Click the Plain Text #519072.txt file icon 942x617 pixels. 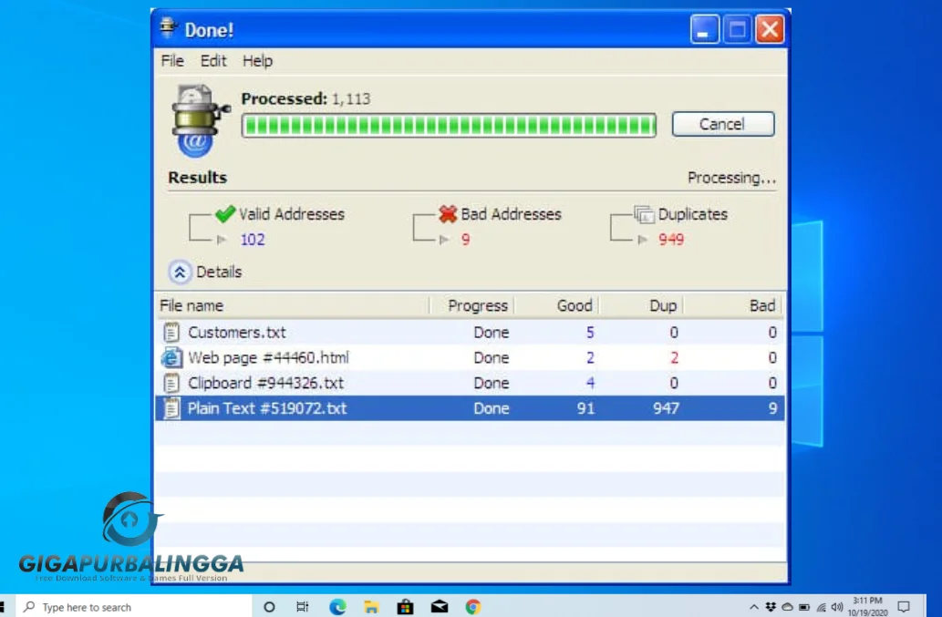171,408
